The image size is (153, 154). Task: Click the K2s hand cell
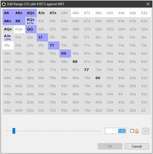click(145, 21)
